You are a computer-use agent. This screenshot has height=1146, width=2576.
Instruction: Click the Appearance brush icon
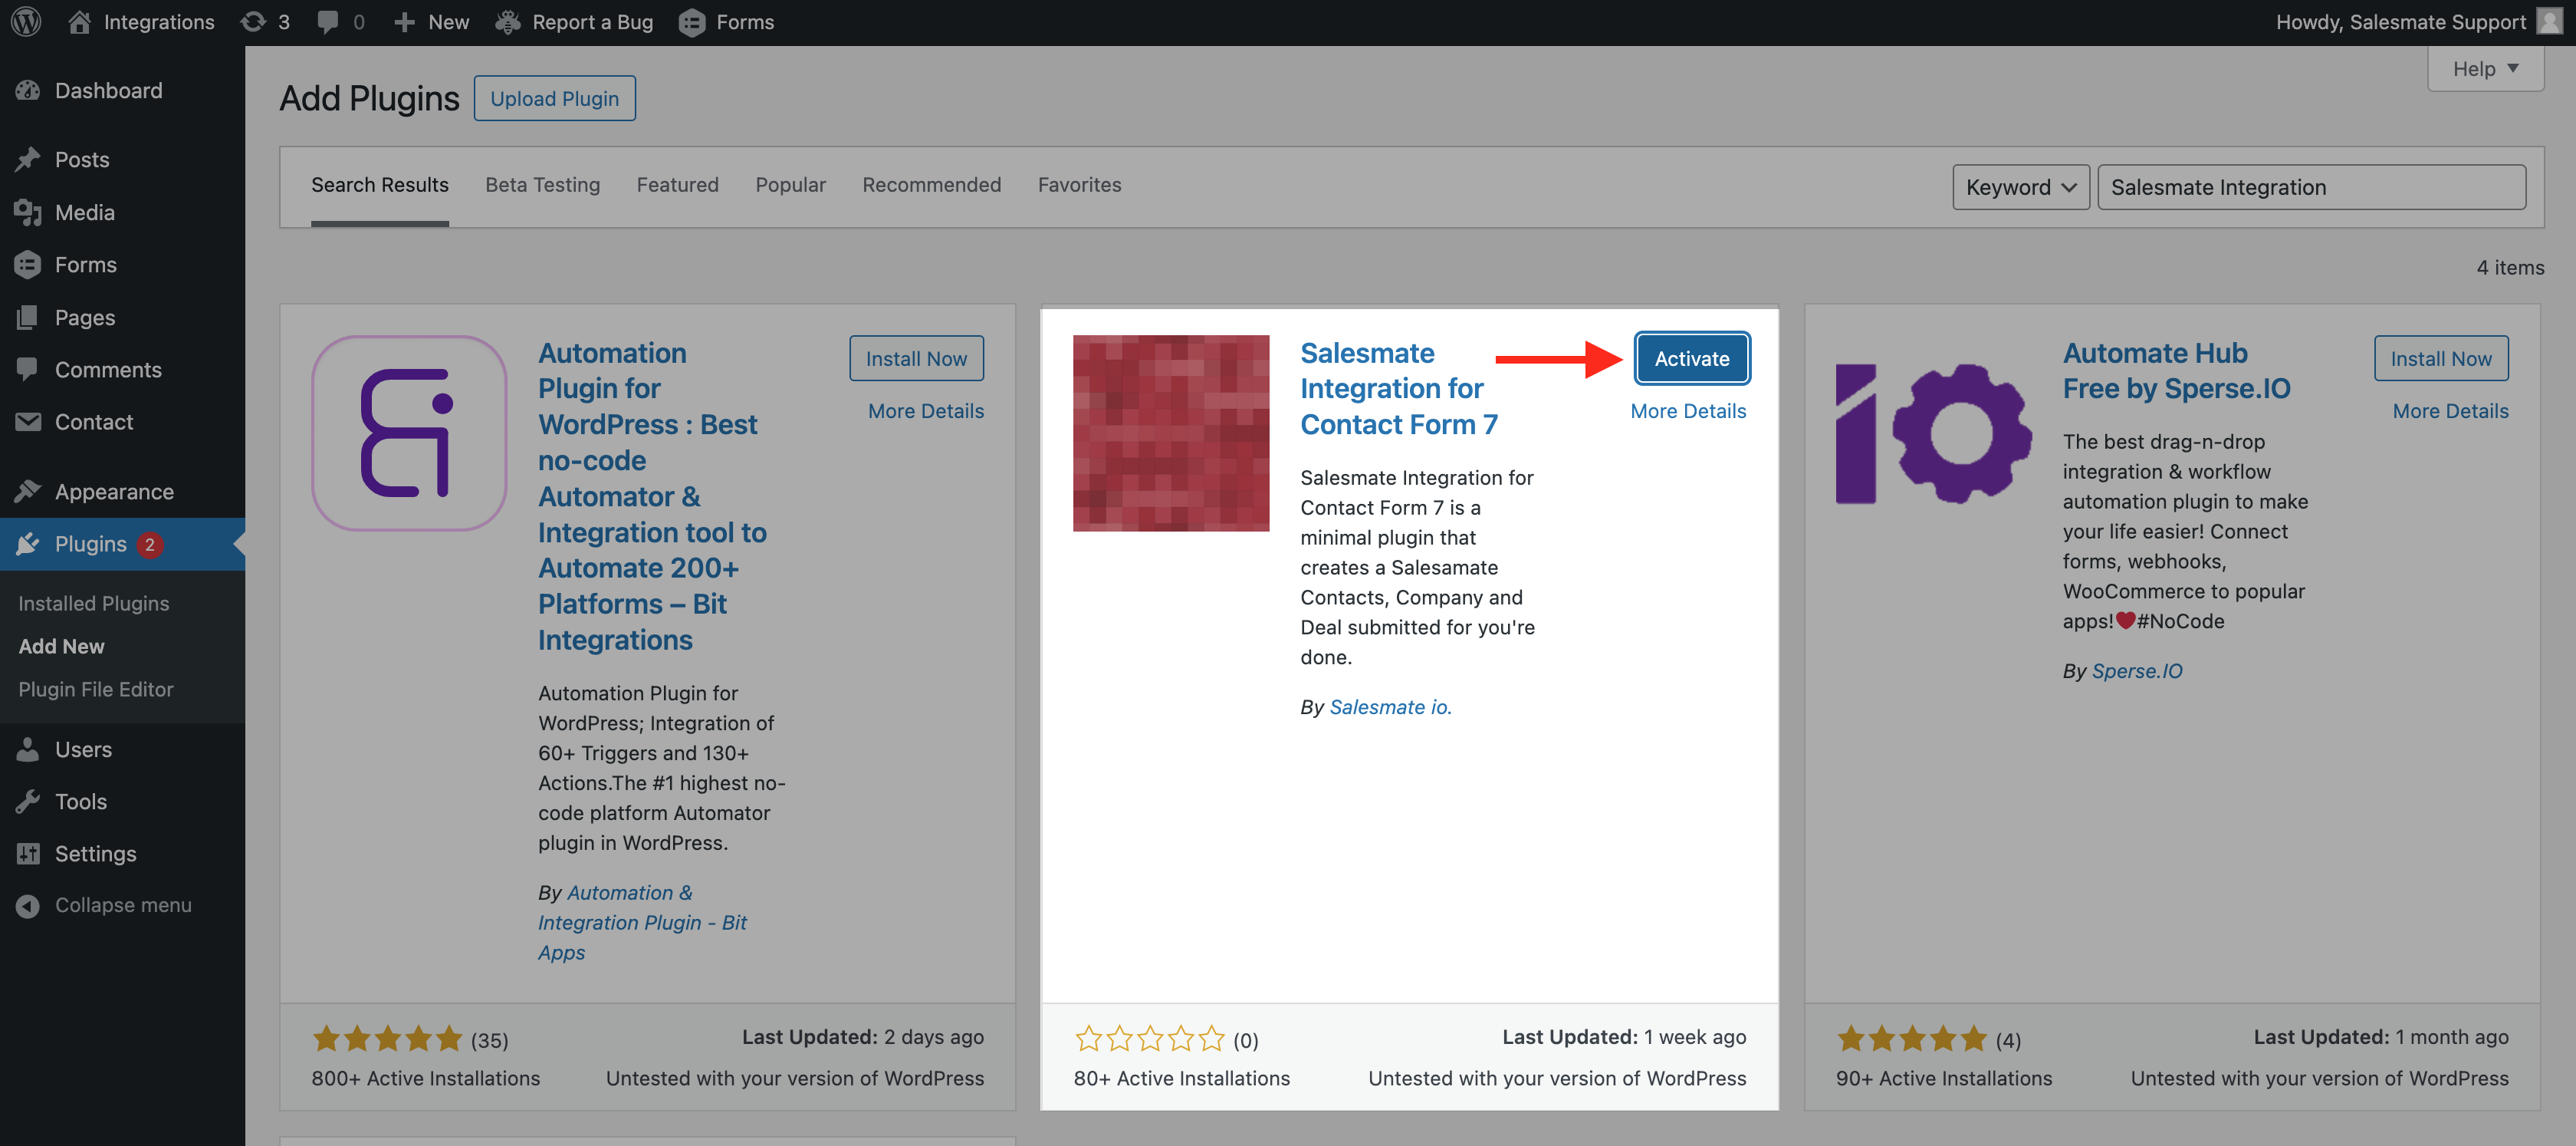(28, 492)
